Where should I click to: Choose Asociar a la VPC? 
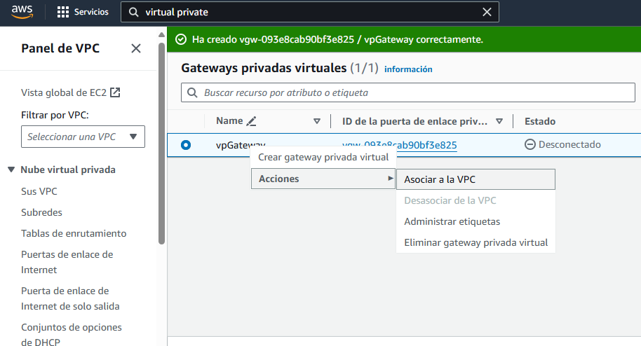click(476, 179)
